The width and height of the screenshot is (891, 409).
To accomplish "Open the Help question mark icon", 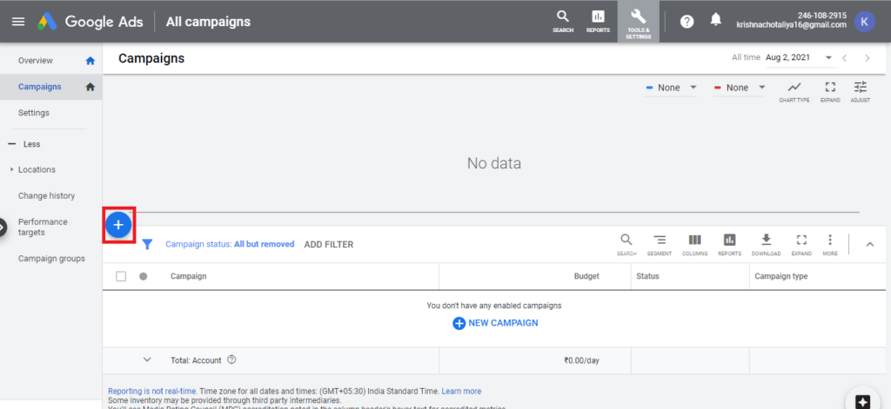I will tap(687, 21).
